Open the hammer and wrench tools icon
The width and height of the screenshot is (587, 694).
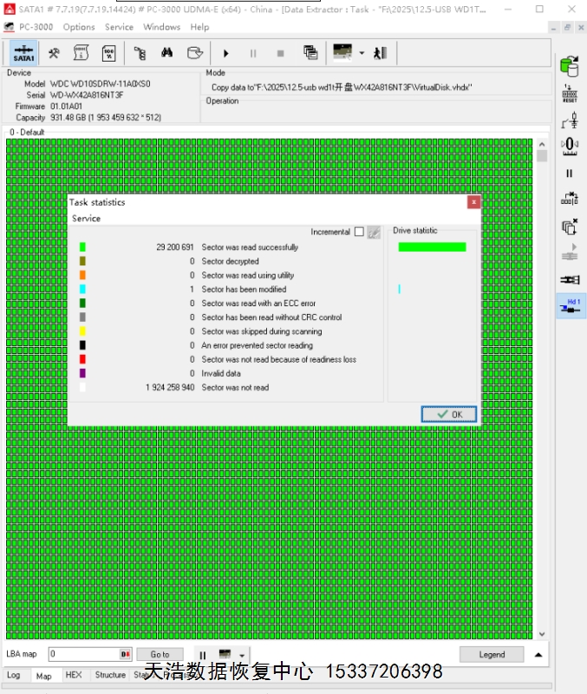coord(54,53)
